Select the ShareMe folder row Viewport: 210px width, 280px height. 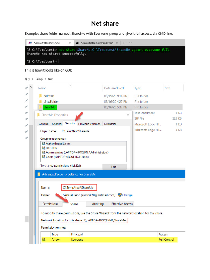pos(110,107)
